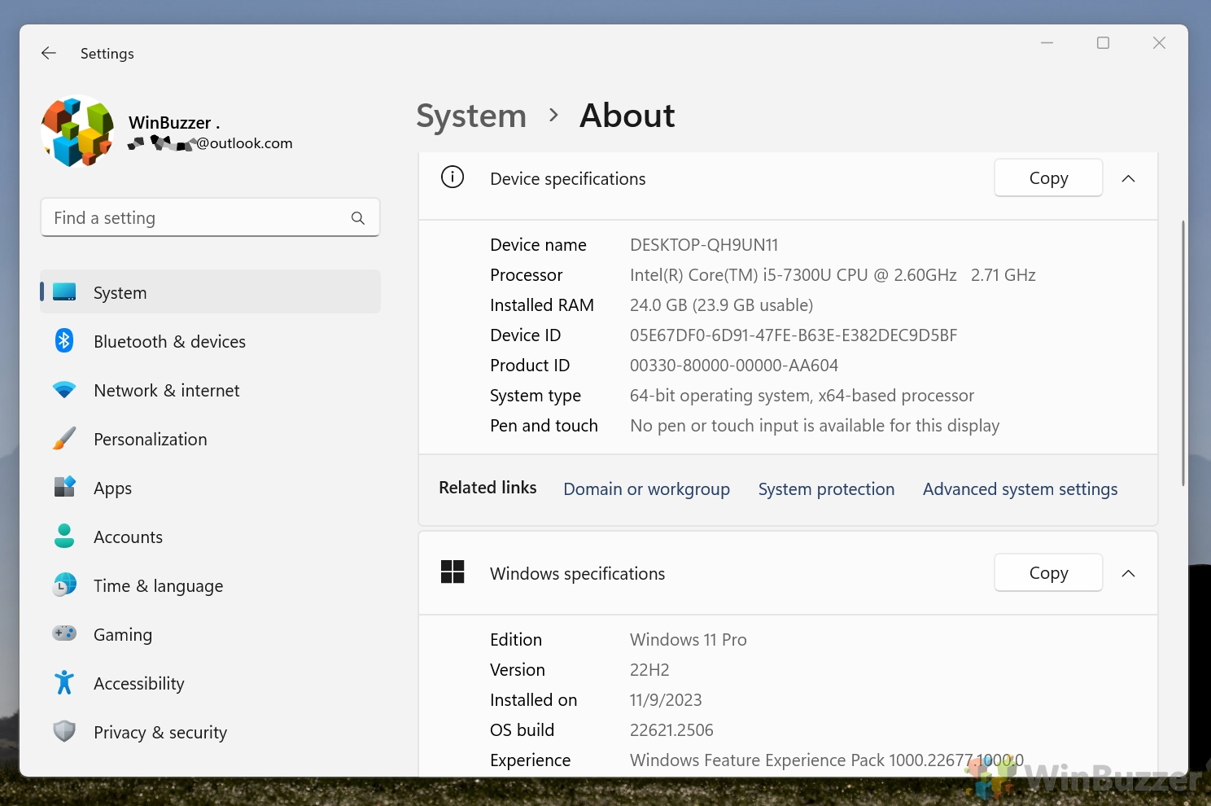Click installed on date 11/9/2023
Image resolution: width=1211 pixels, height=806 pixels.
click(666, 699)
